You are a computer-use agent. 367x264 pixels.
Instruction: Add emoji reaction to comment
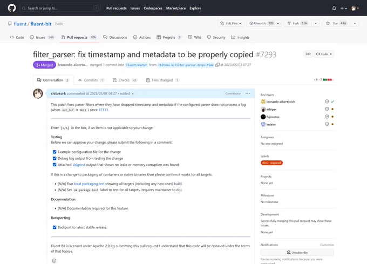pos(54,261)
